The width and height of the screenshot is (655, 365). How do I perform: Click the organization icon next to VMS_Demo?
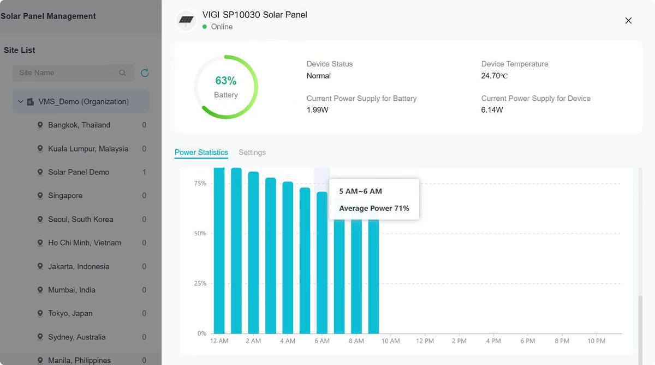point(31,102)
